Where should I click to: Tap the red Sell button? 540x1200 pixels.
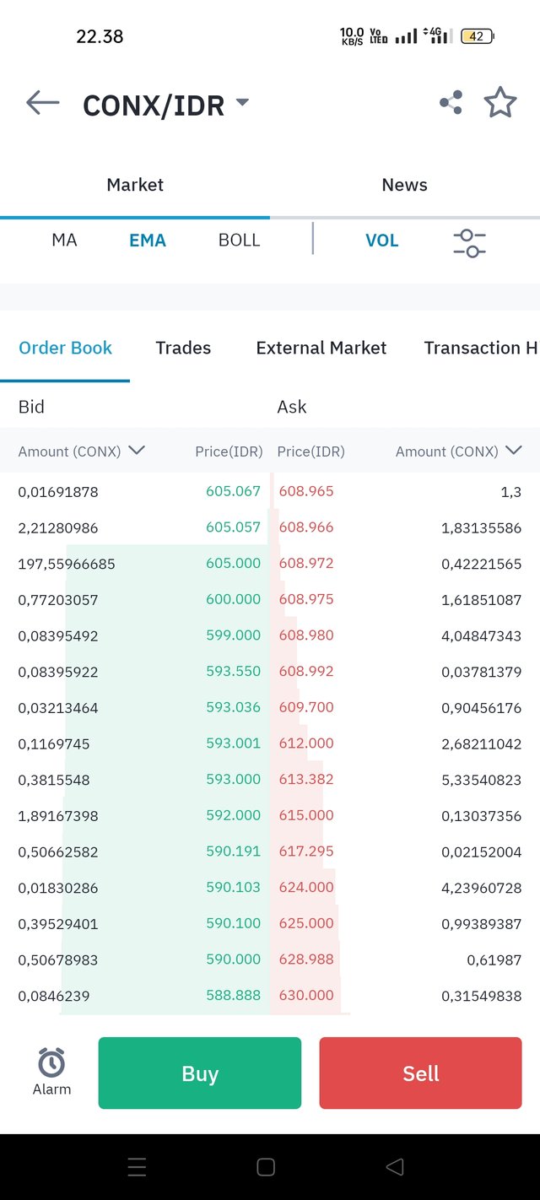[420, 1073]
